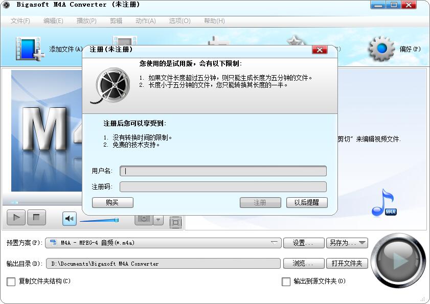Adjust the volume slider
Image resolution: width=430 pixels, height=304 pixels.
tap(99, 220)
